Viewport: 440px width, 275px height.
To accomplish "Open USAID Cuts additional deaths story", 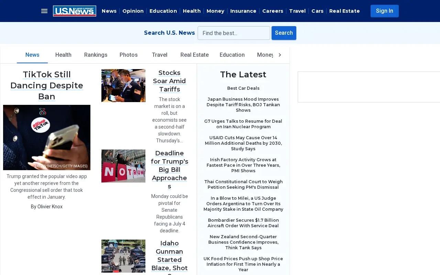I will coord(243,143).
